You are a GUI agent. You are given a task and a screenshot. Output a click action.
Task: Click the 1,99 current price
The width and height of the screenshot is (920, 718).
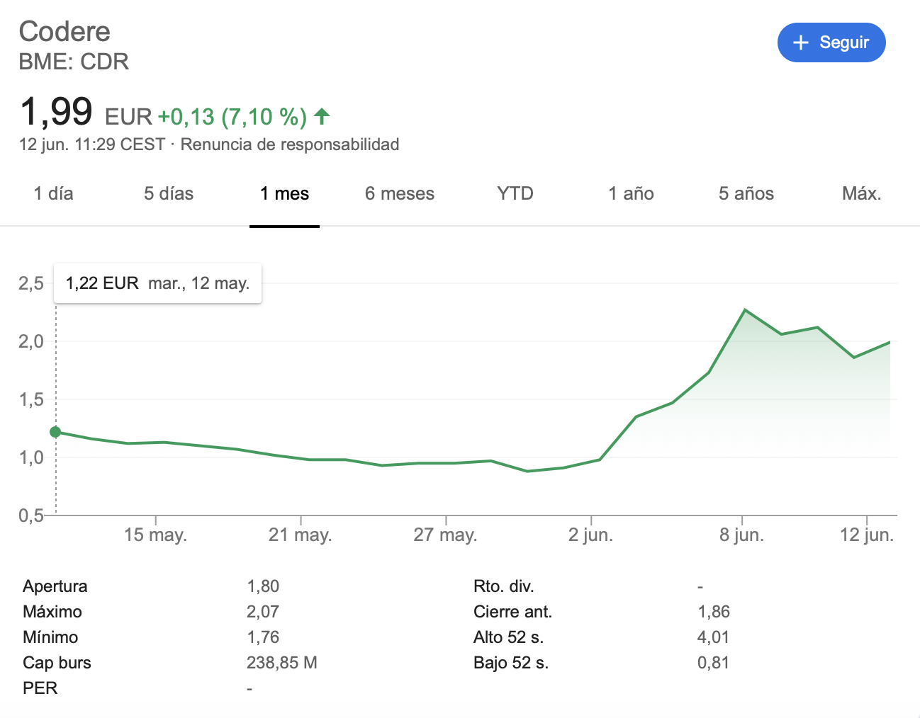pos(56,112)
